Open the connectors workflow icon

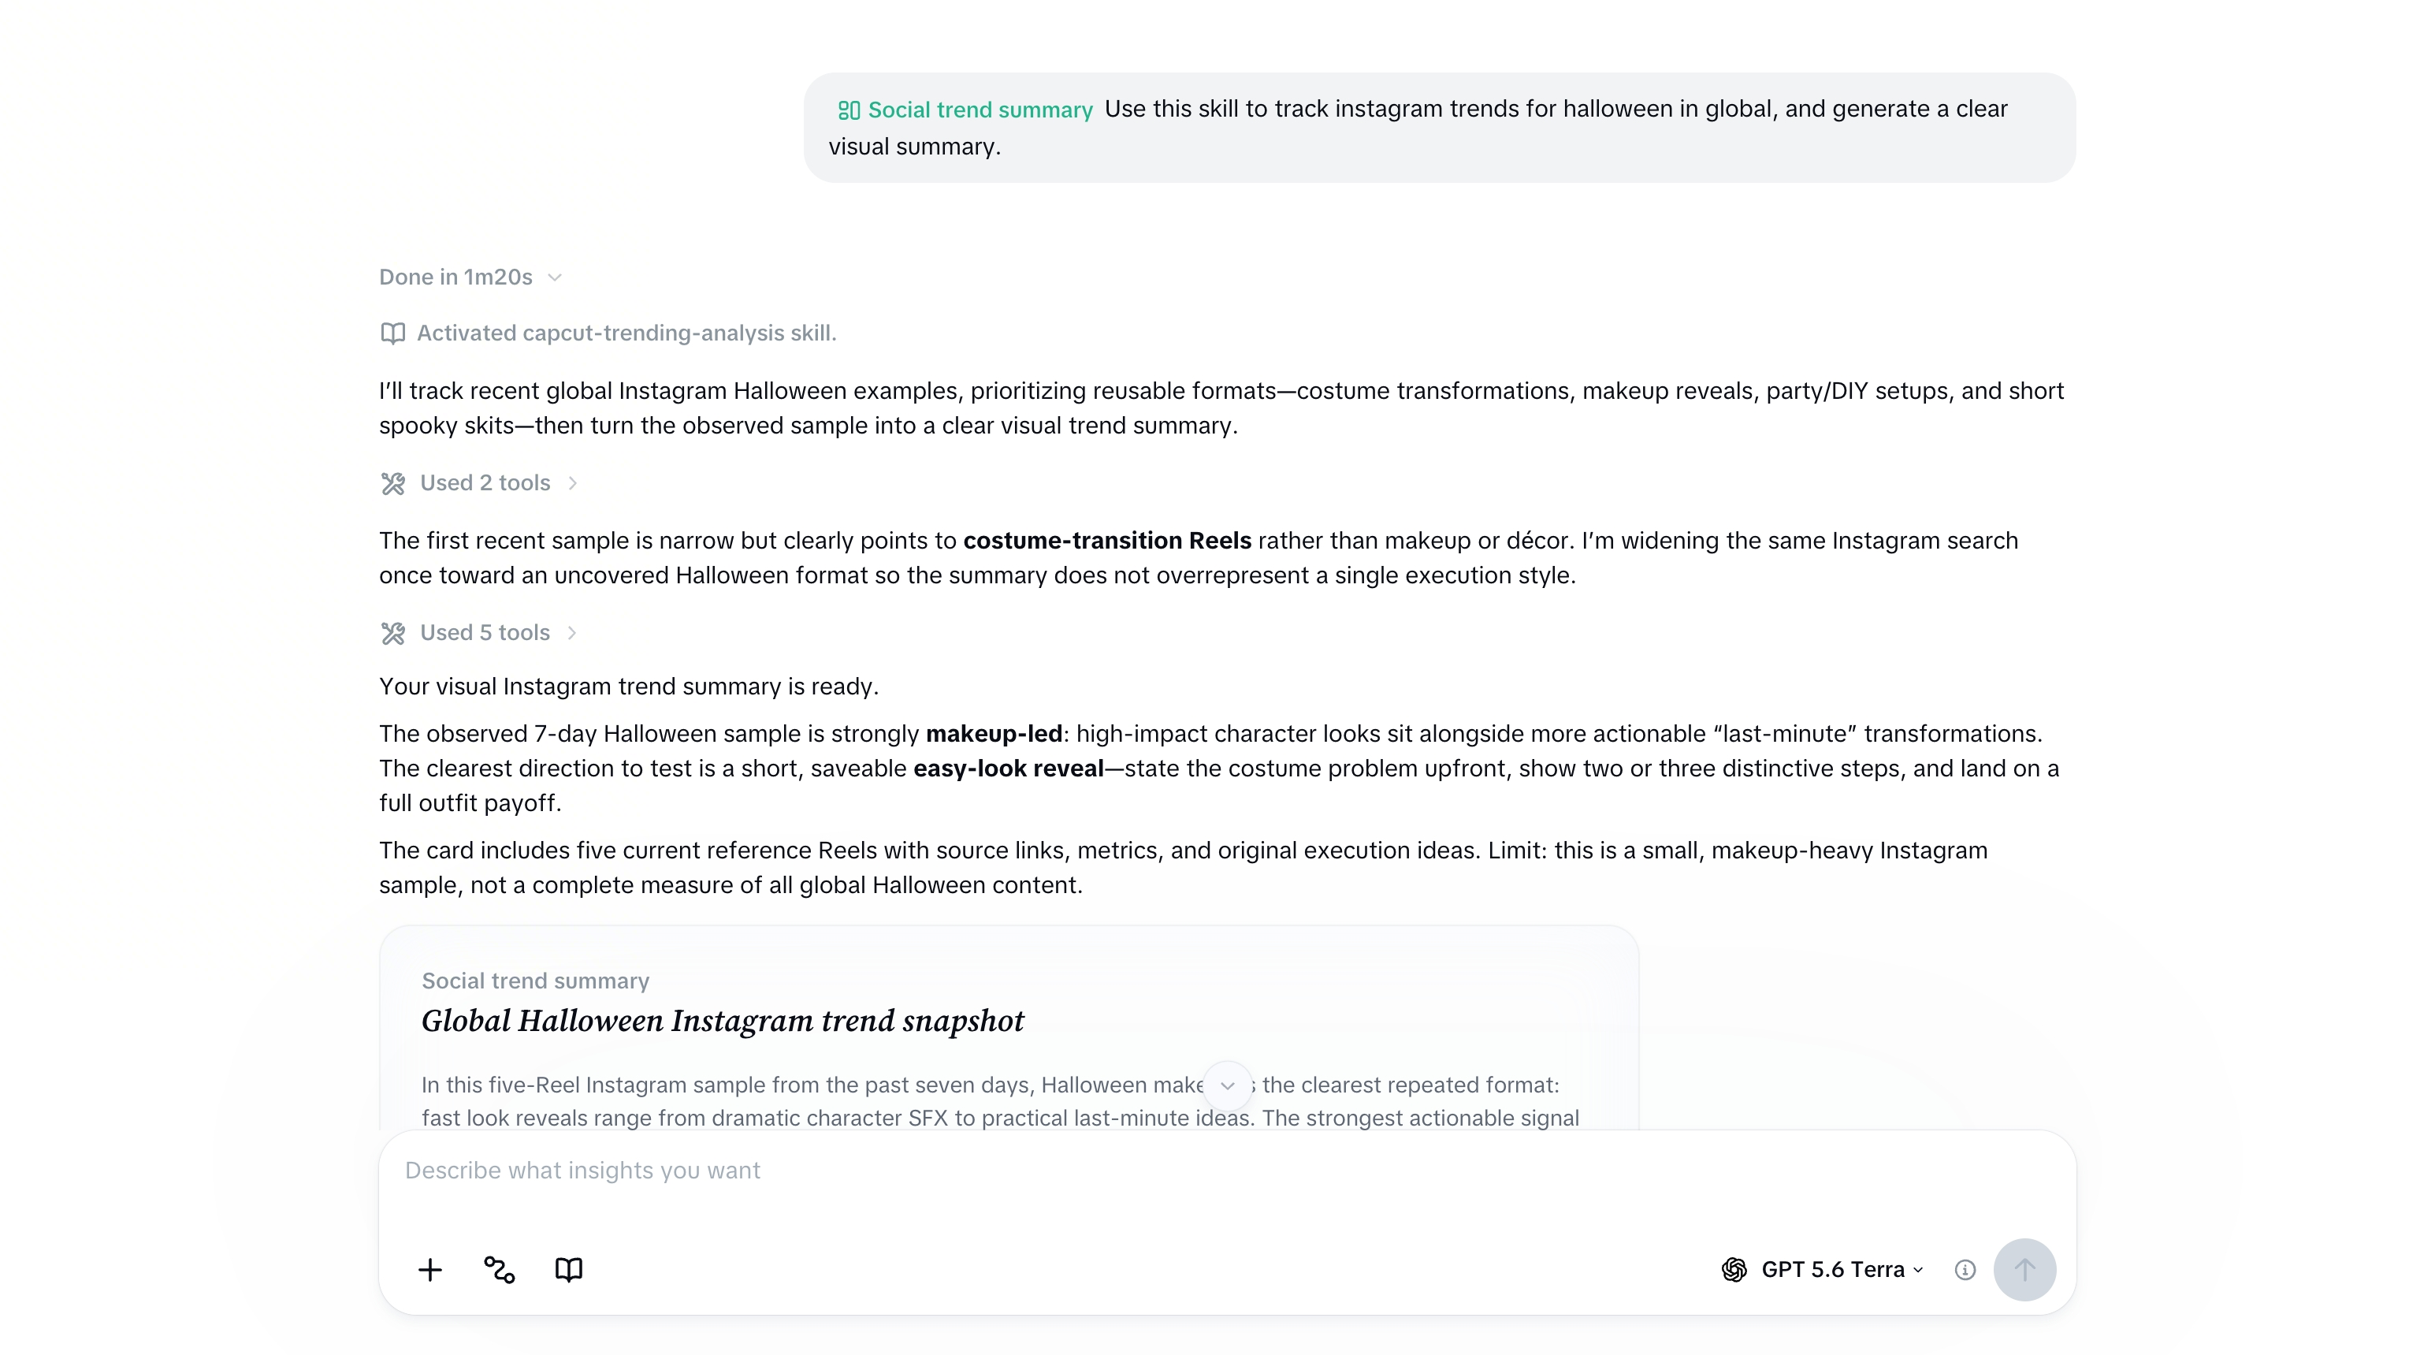point(500,1269)
